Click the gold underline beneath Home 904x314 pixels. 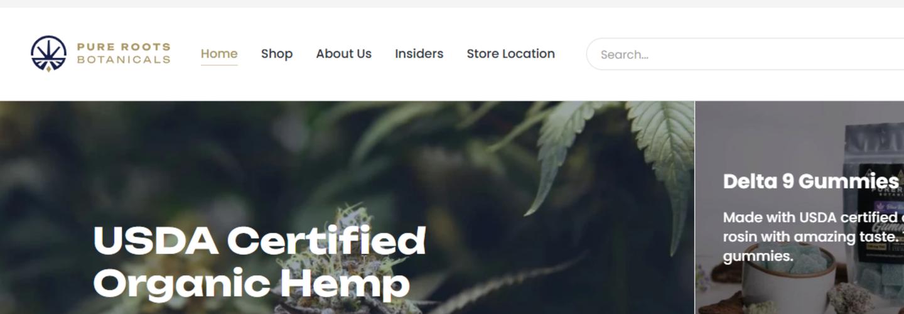click(x=219, y=65)
